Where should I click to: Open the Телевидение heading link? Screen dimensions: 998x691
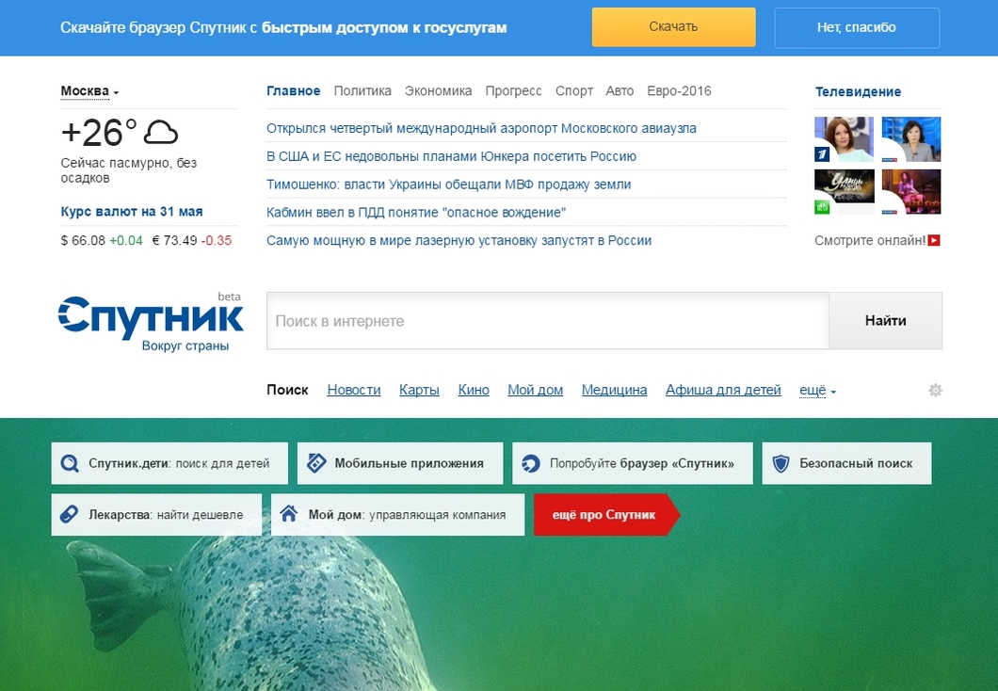[858, 91]
